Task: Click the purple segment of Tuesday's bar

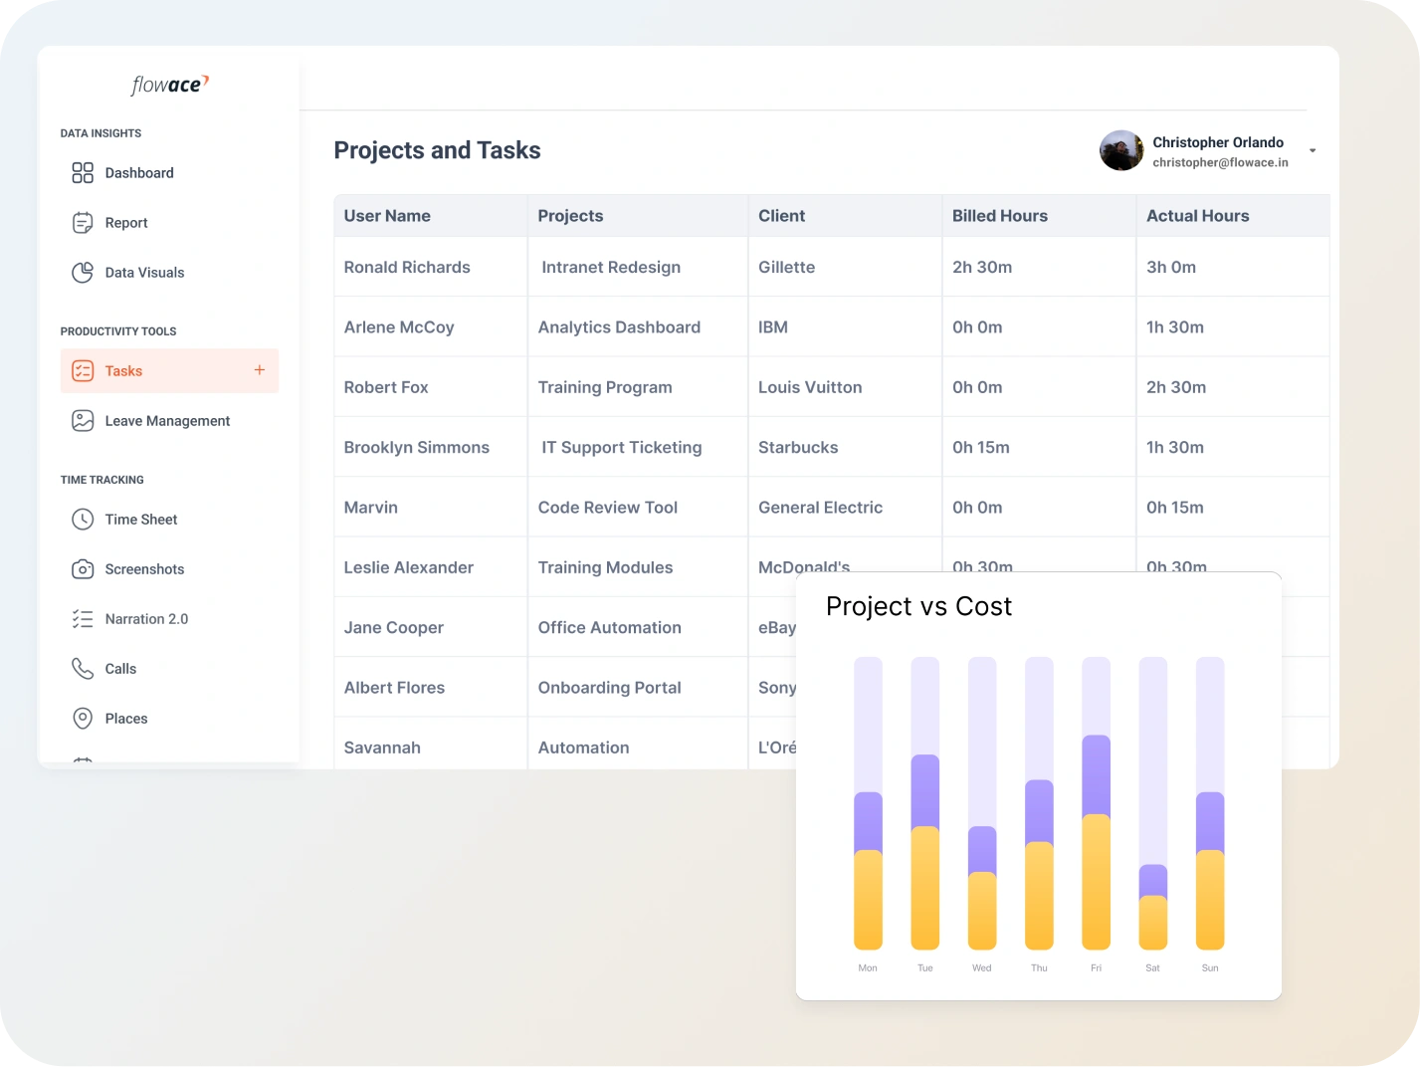Action: [924, 790]
